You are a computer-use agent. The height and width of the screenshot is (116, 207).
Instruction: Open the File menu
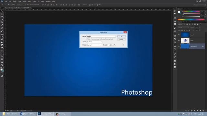6,1
